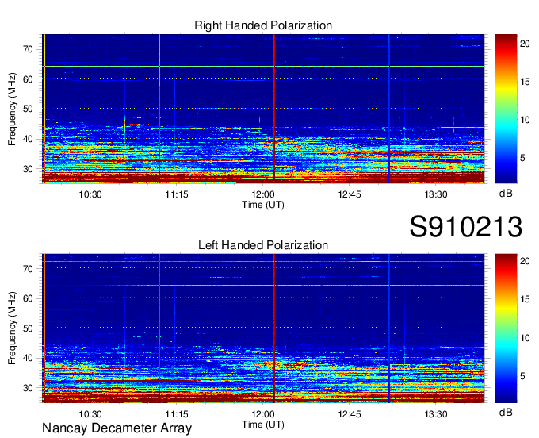539x438 pixels.
Task: Click the top plot "Frequency (MHz)" label
Action: pos(12,109)
